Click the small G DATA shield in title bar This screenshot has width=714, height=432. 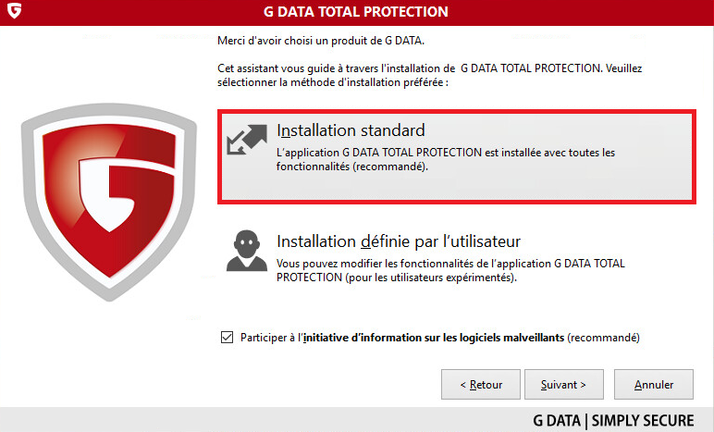click(x=14, y=10)
